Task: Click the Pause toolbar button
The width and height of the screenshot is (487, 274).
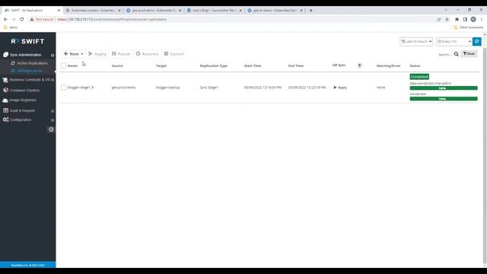Action: (121, 54)
